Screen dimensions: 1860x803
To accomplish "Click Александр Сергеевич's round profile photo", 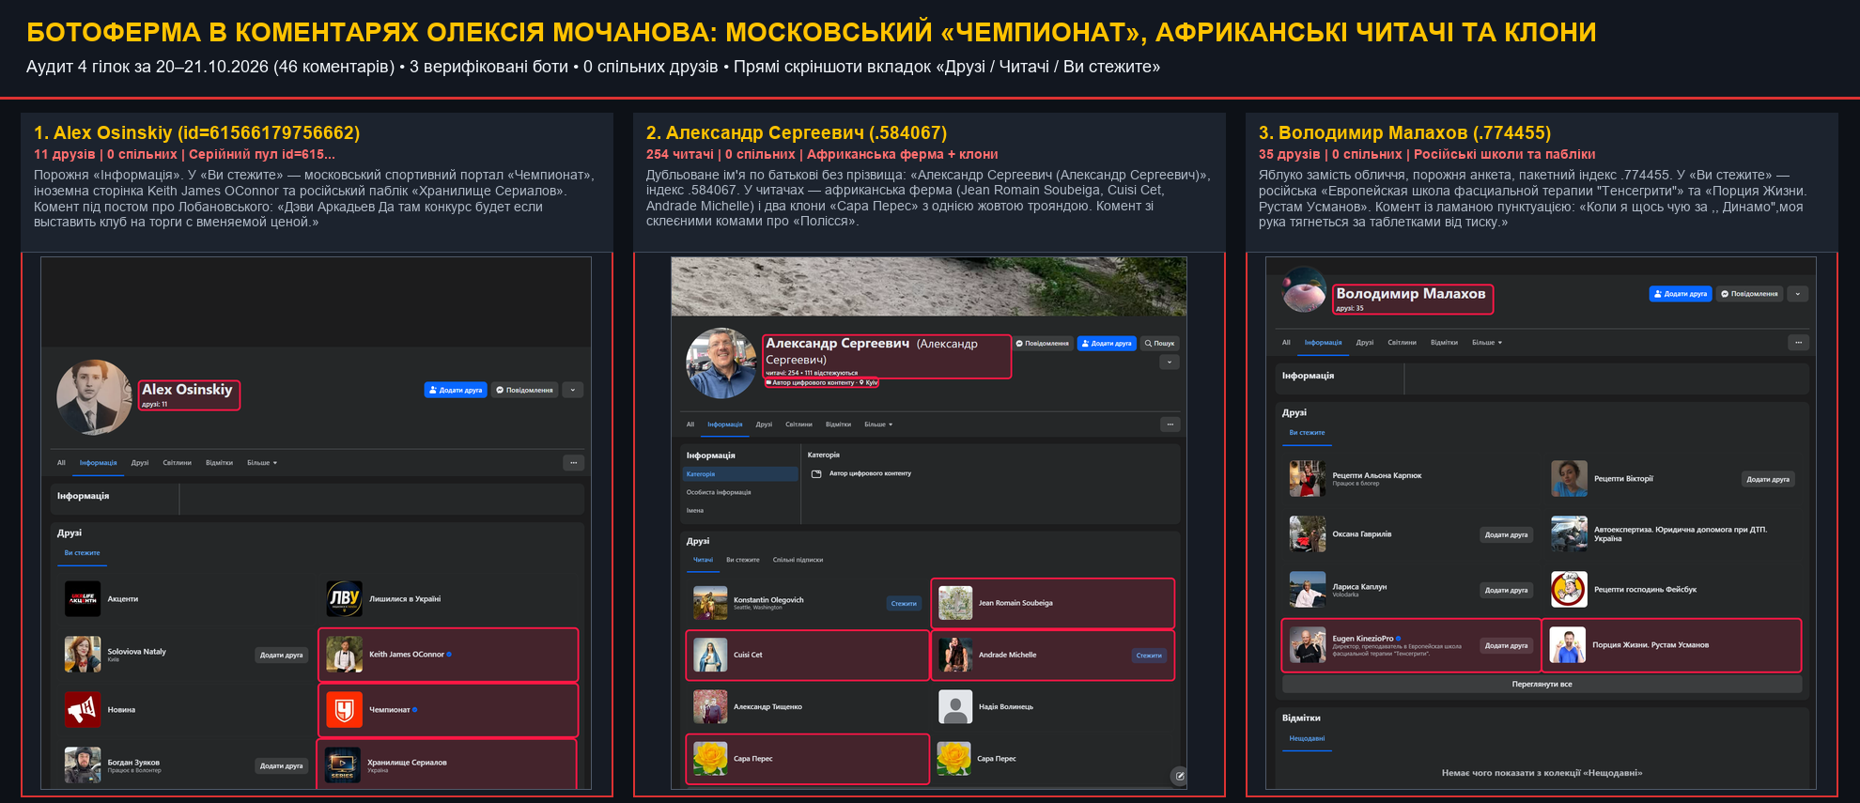I will coord(721,363).
